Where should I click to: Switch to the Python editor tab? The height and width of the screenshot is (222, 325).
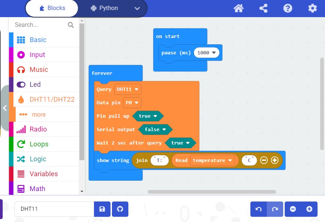click(x=104, y=8)
